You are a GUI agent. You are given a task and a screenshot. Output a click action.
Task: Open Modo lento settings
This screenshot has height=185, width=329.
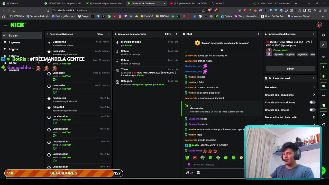point(290,87)
